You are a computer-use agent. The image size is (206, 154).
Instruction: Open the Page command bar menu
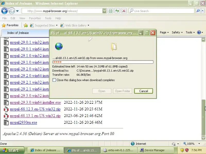click(164, 32)
